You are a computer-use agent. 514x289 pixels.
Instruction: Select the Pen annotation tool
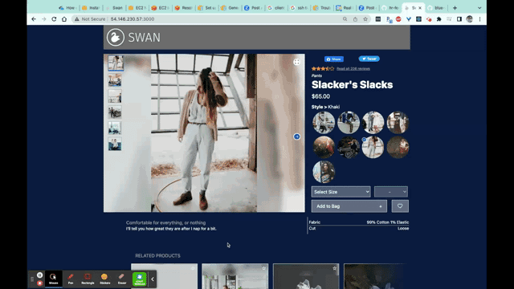click(x=71, y=279)
